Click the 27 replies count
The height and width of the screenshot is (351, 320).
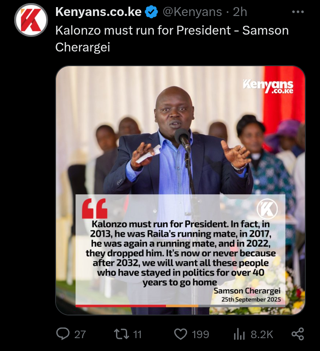click(x=80, y=335)
